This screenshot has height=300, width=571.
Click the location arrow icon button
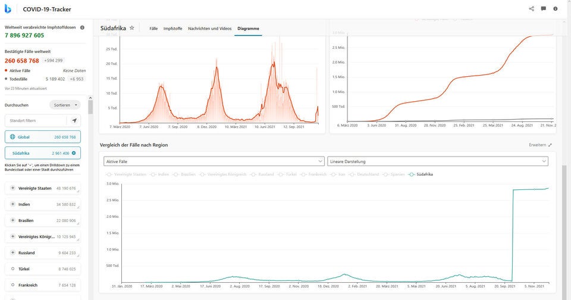point(74,120)
